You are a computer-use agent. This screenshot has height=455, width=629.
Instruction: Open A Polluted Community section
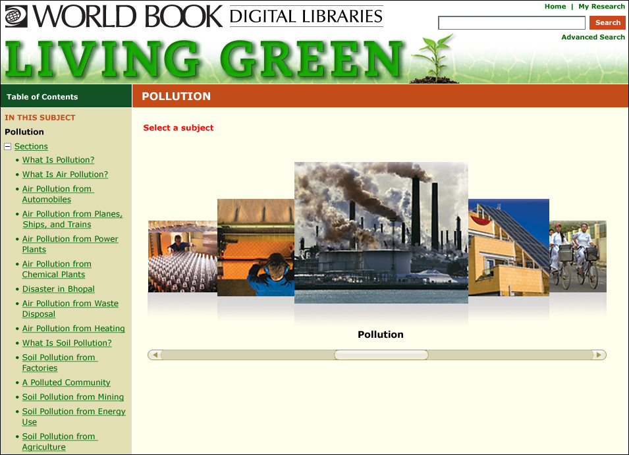tap(66, 383)
